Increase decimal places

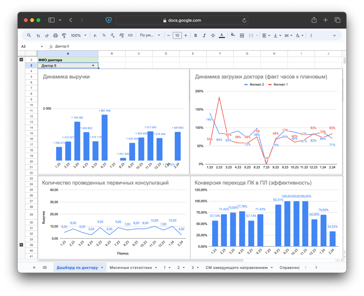tap(121, 35)
